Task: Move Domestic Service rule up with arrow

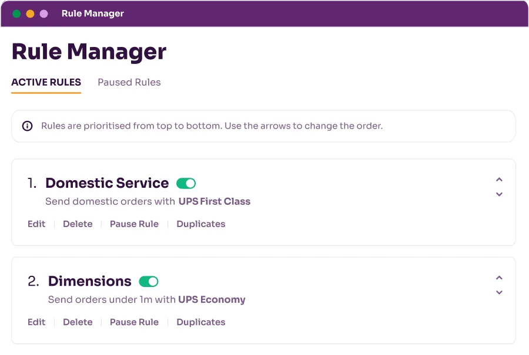Action: pyautogui.click(x=499, y=180)
